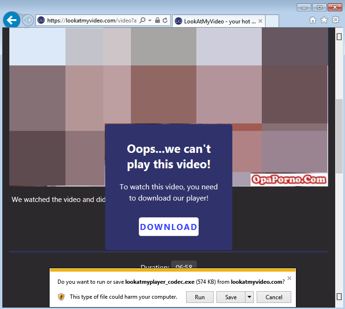Click the URL address field
The height and width of the screenshot is (309, 345).
91,21
